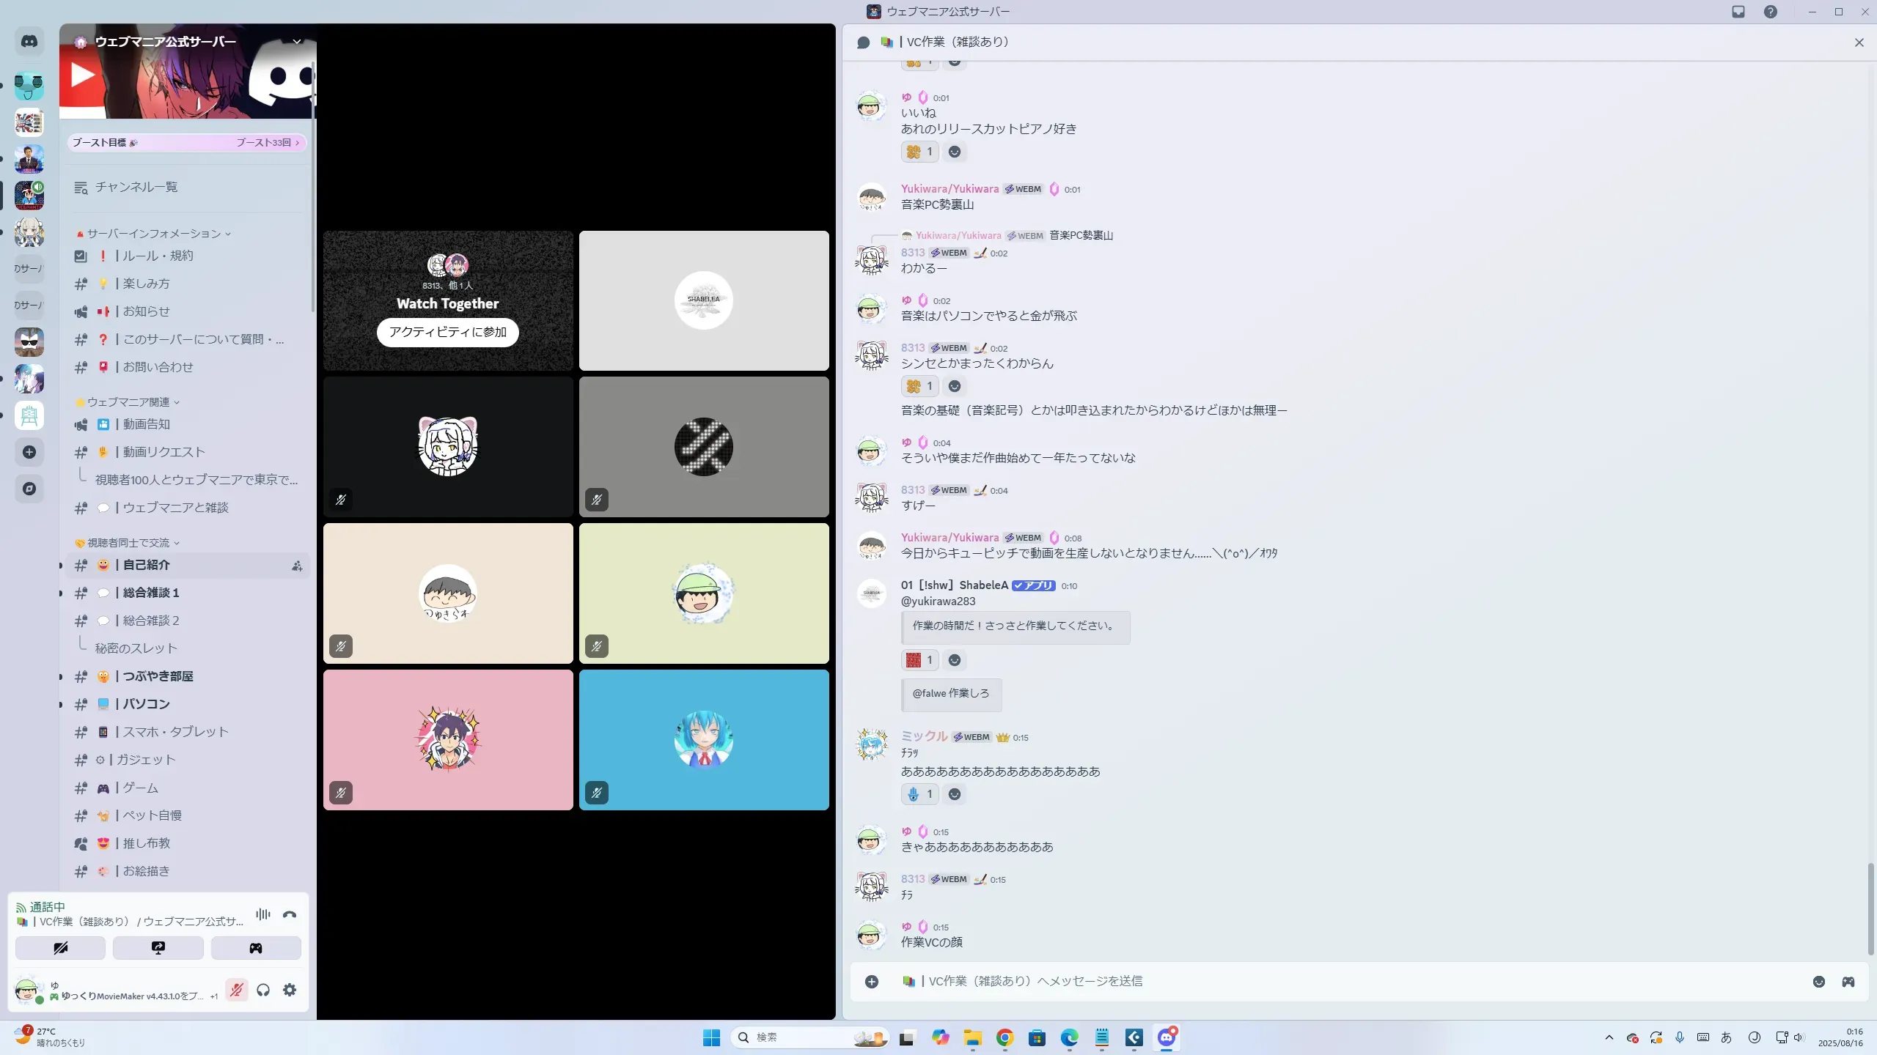
Task: Open the 総合雑談 1 channel
Action: click(150, 593)
